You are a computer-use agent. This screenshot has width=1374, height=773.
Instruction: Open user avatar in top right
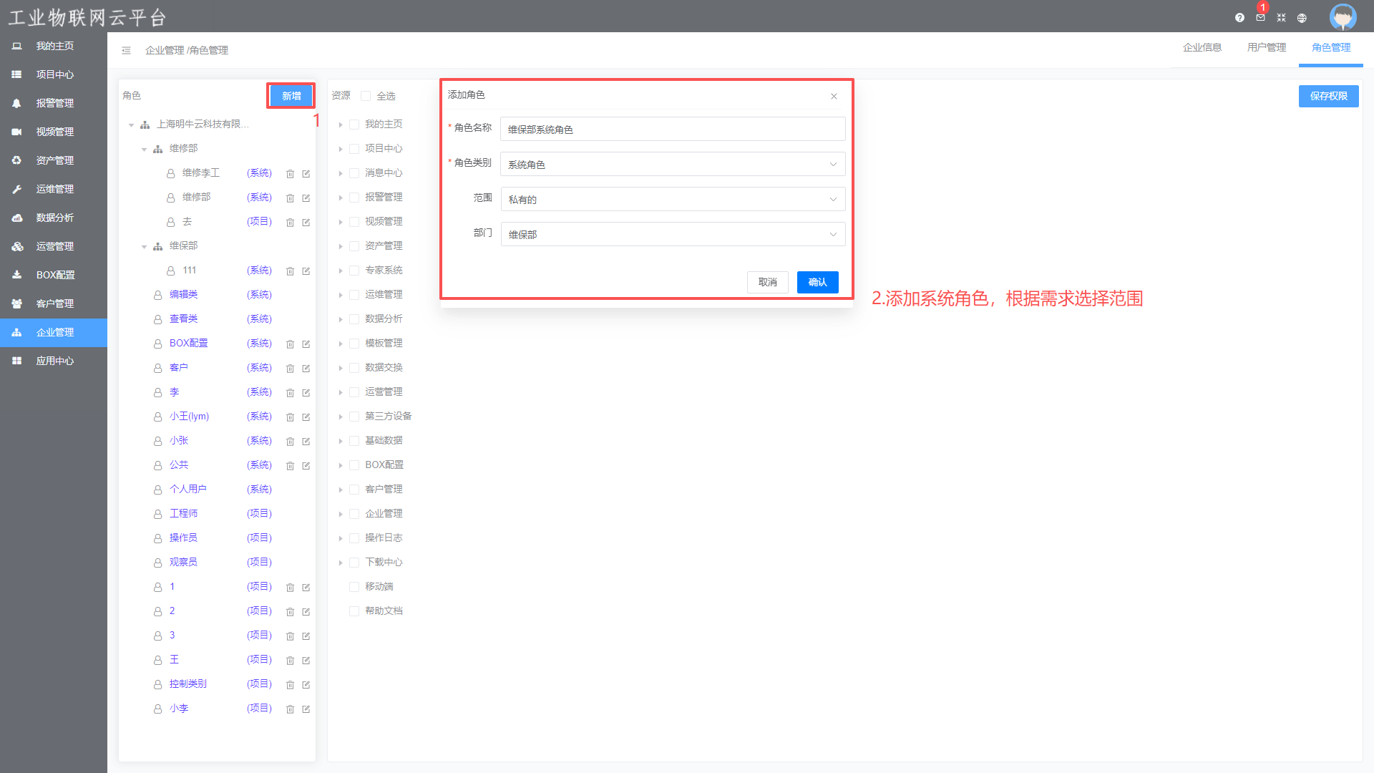point(1343,17)
